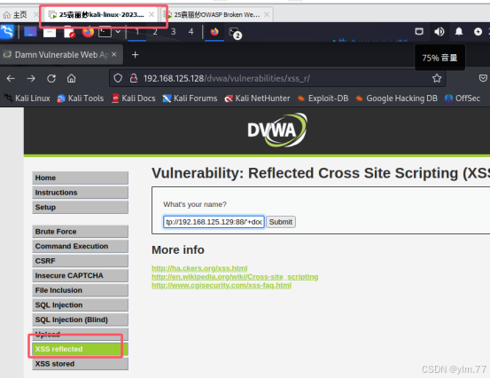
Task: Click the insecure connection lock icon
Action: point(134,78)
